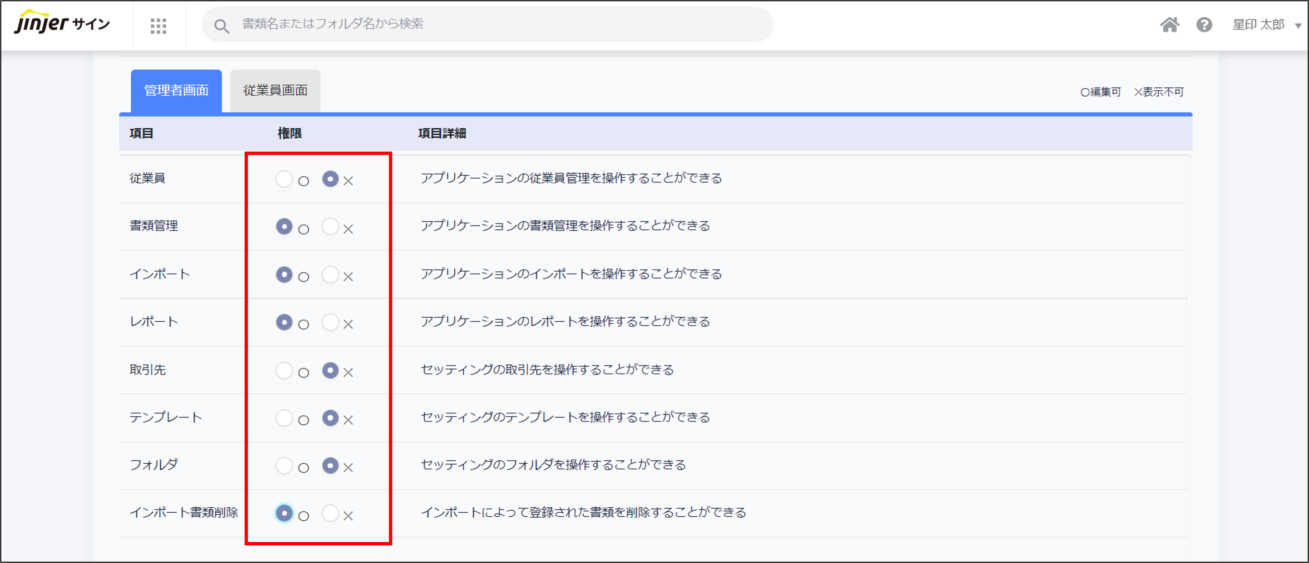Click the 星印 太郎 account name

point(1258,24)
